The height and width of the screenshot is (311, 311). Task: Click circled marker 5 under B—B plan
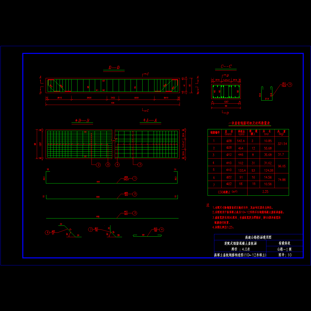(x=108, y=165)
